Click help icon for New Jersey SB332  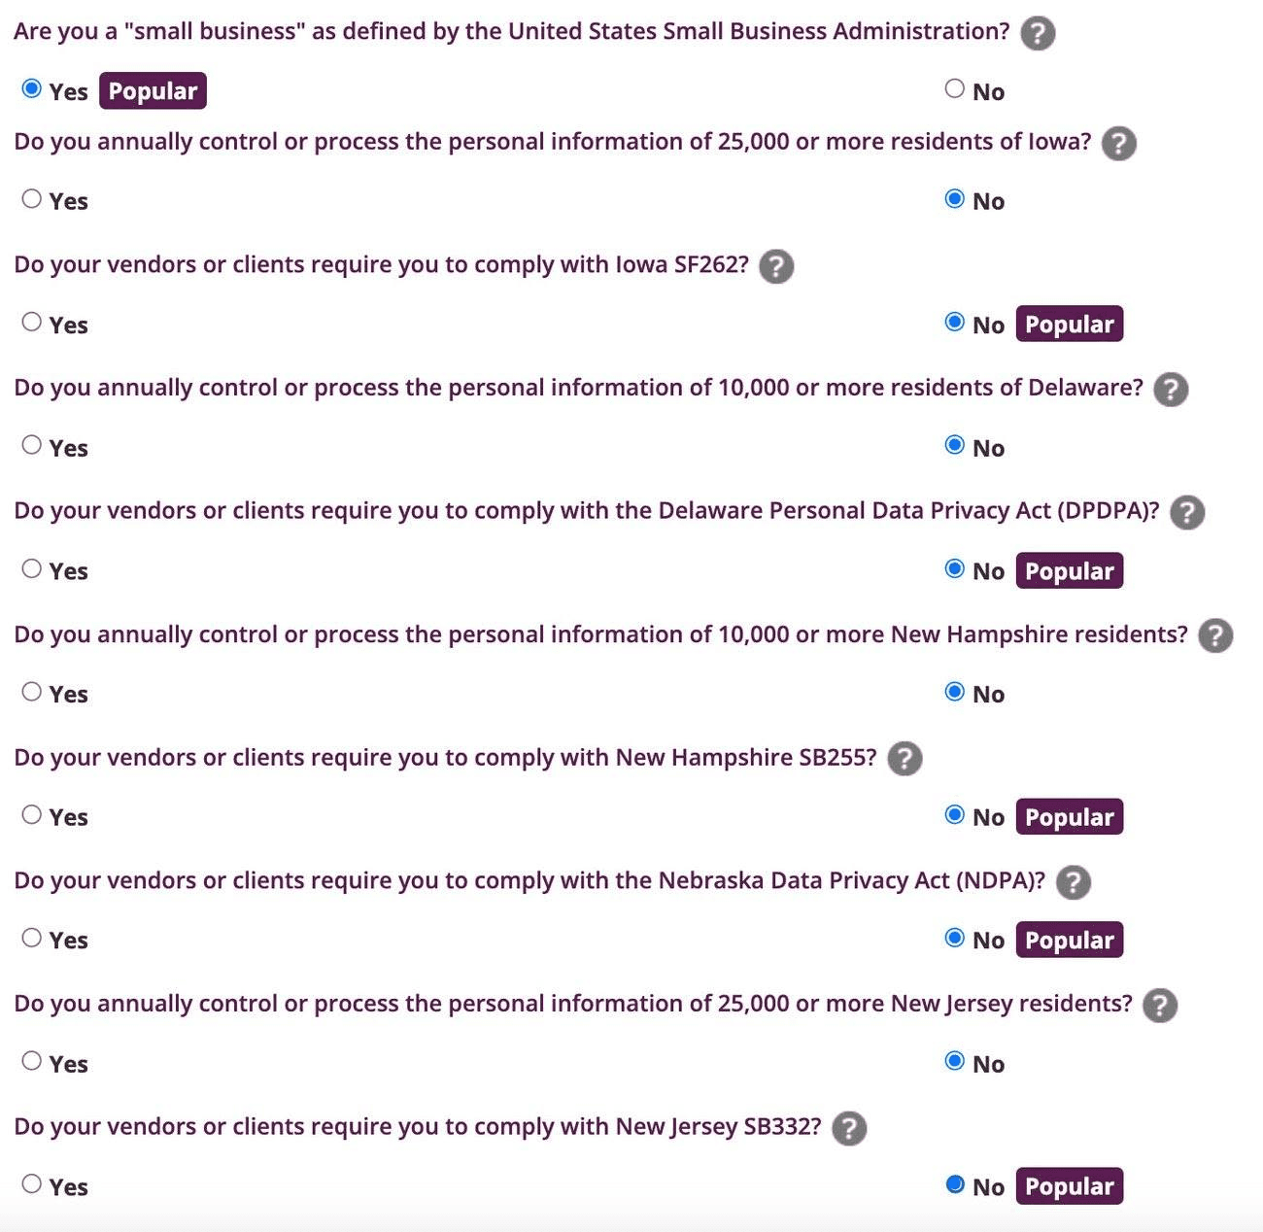(849, 1128)
